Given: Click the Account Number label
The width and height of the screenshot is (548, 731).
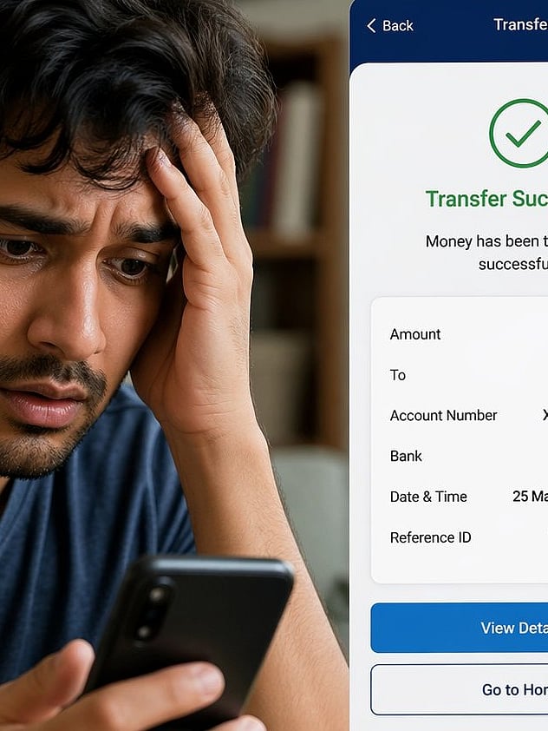Looking at the screenshot, I should coord(444,415).
